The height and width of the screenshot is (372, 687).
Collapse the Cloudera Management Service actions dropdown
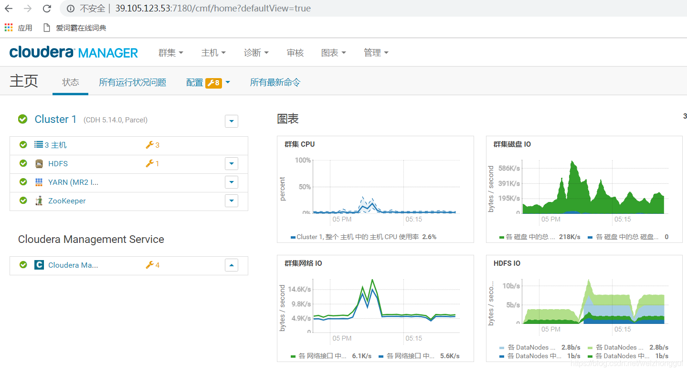click(232, 265)
